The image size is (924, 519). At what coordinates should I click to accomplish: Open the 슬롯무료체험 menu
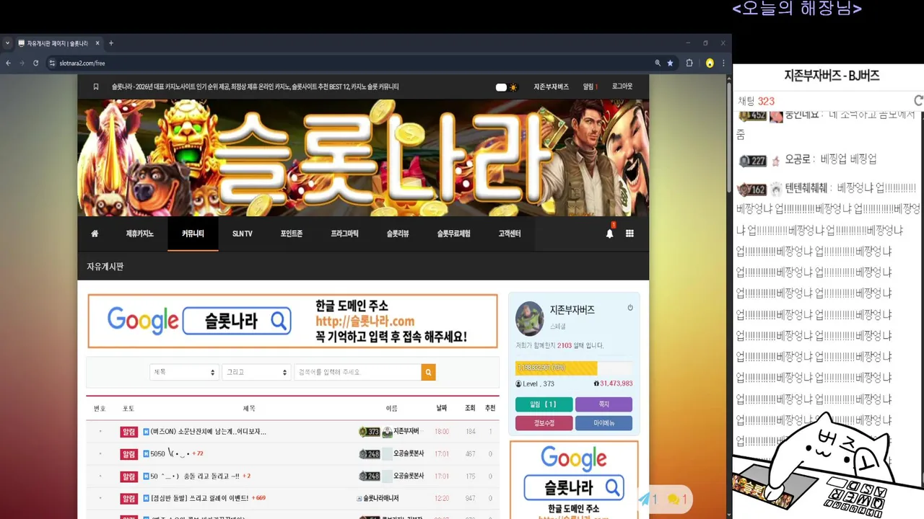(x=453, y=234)
